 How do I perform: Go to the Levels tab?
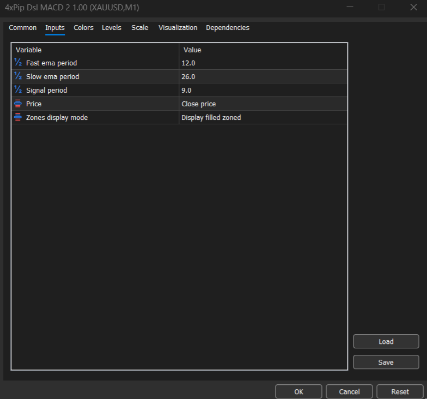coord(112,28)
